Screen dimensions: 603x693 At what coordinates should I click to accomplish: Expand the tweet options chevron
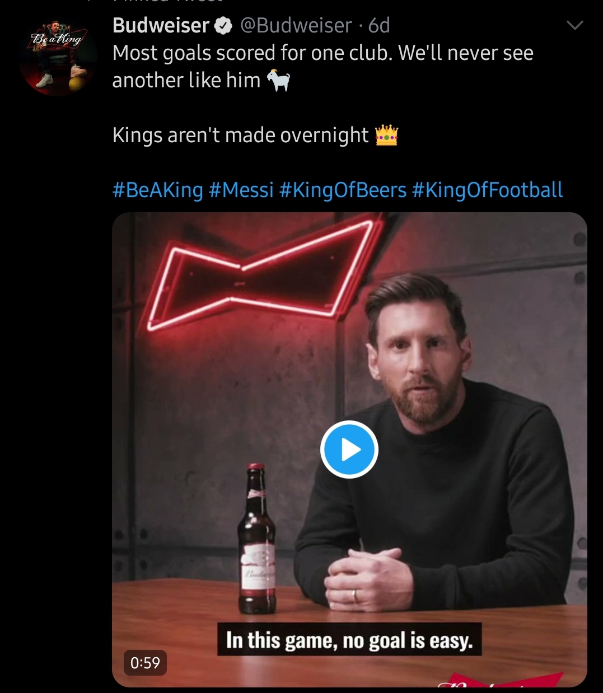[575, 25]
